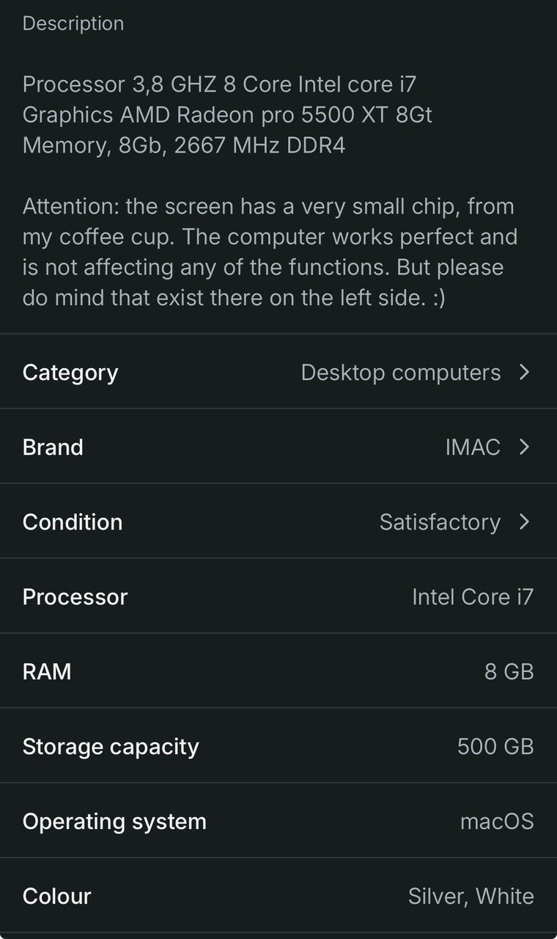Select the "macOS" operating system value
Screen dimensions: 557x939
[x=497, y=821]
